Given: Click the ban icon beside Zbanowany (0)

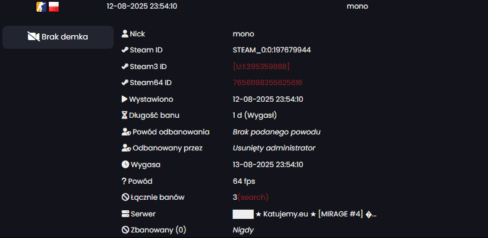Looking at the screenshot, I should (x=125, y=230).
